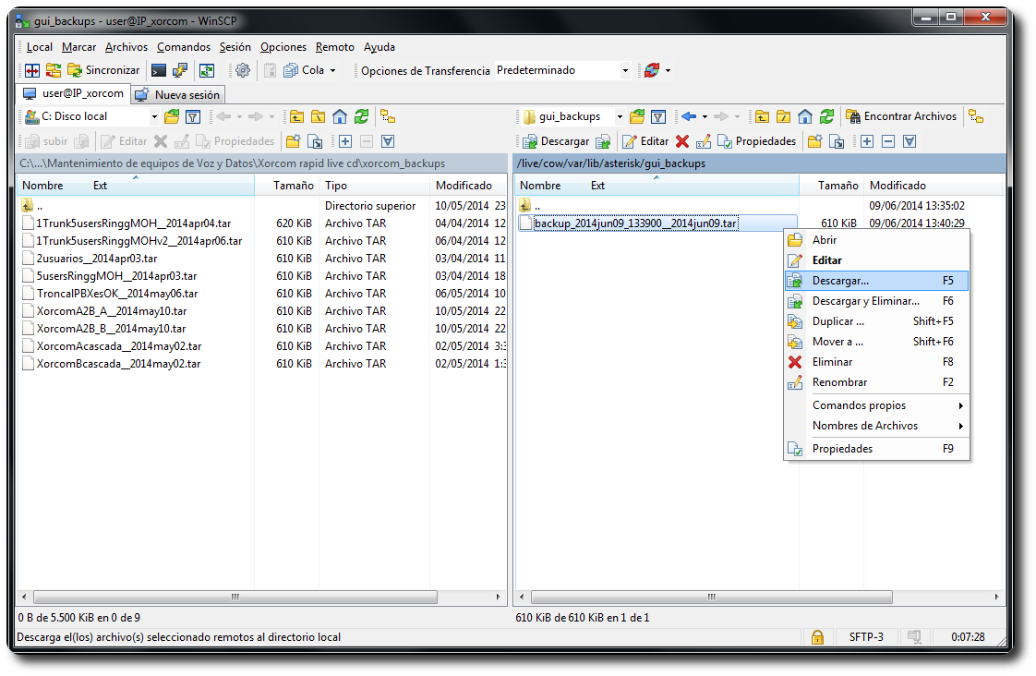Screen dimensions: 1036x676
Task: Click the remote back navigation arrow
Action: 689,117
